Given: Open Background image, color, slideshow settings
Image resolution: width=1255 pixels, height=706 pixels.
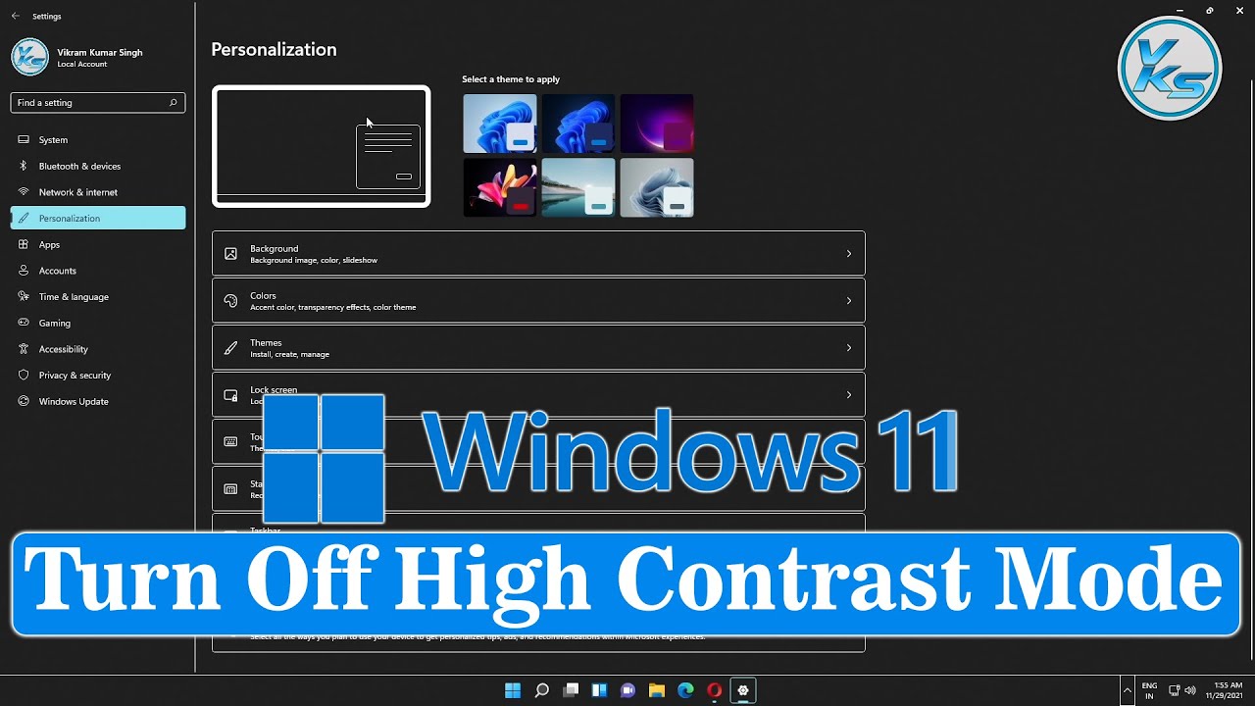Looking at the screenshot, I should coord(538,254).
